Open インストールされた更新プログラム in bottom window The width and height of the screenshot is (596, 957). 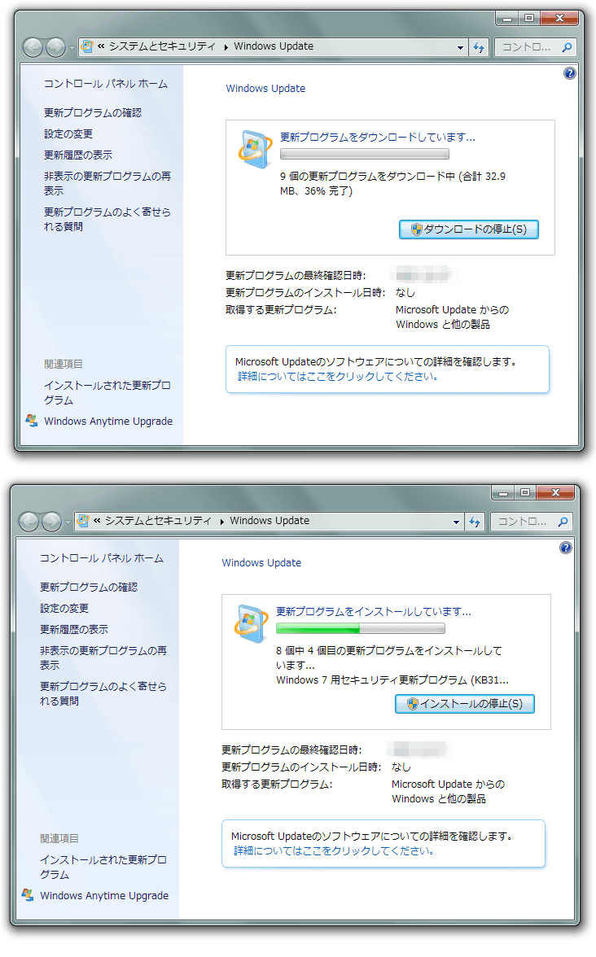click(103, 867)
